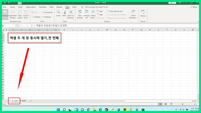Open a New Window of the workbook
Viewport: 201px width, 113px height.
pos(80,14)
